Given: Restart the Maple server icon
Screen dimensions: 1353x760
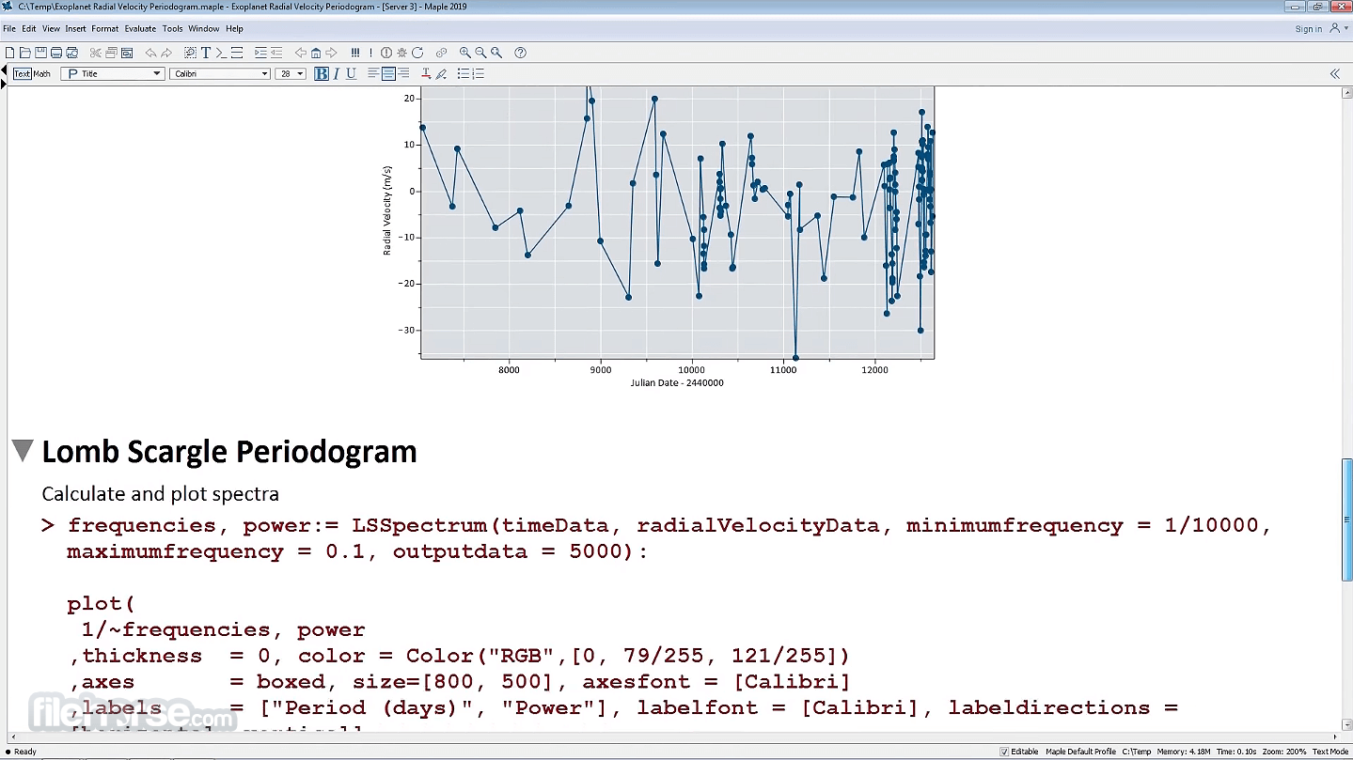Looking at the screenshot, I should pos(417,53).
